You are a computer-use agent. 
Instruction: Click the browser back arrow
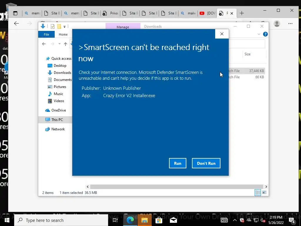click(16, 24)
